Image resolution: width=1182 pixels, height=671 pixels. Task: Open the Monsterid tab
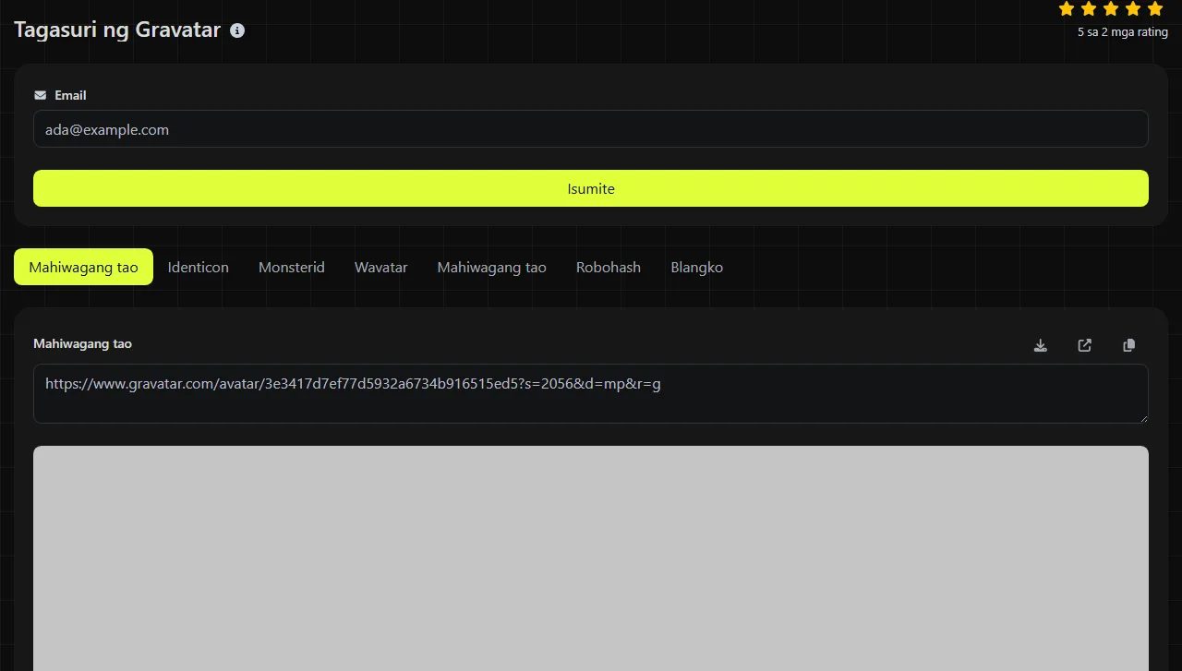(x=292, y=267)
